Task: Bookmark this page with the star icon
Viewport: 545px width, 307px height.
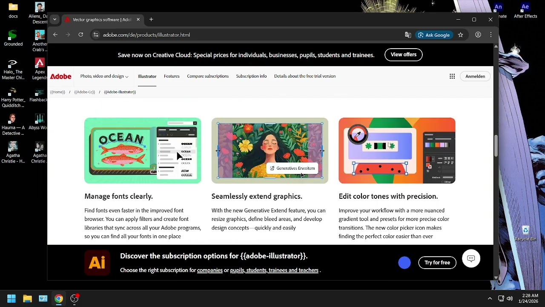Action: click(461, 35)
